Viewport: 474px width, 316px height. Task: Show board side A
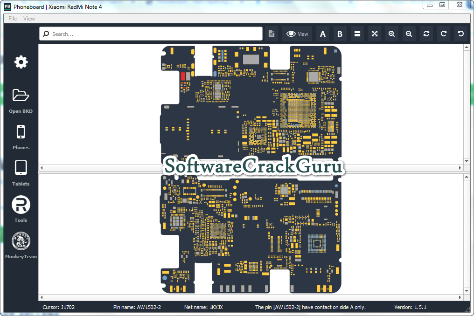click(x=322, y=34)
